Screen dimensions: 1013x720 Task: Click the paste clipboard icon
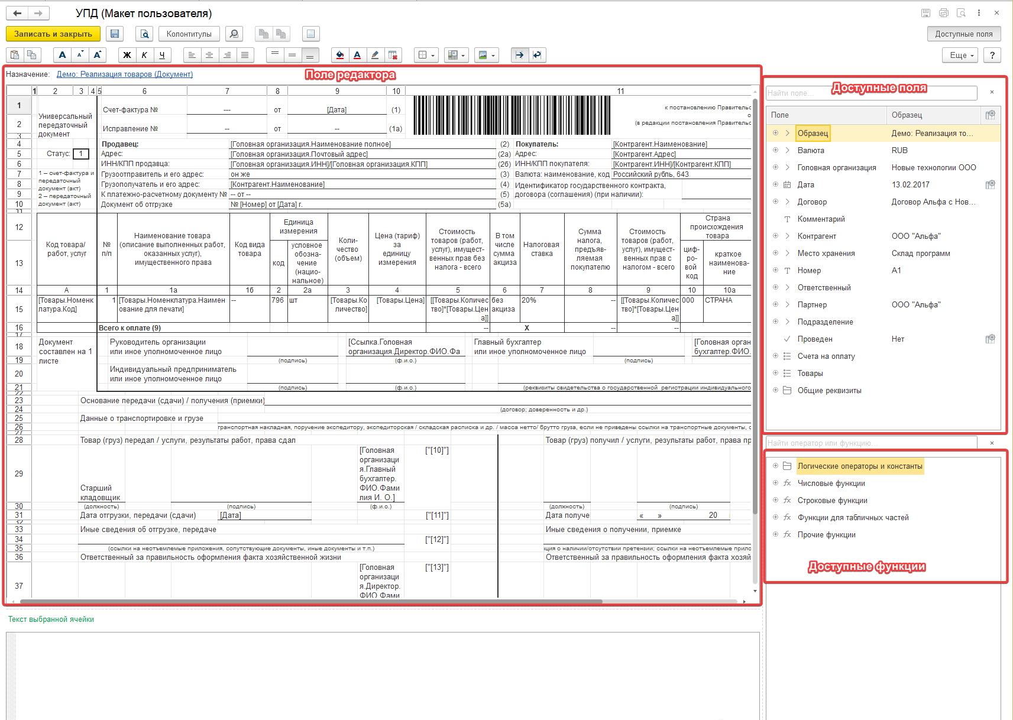(x=15, y=55)
